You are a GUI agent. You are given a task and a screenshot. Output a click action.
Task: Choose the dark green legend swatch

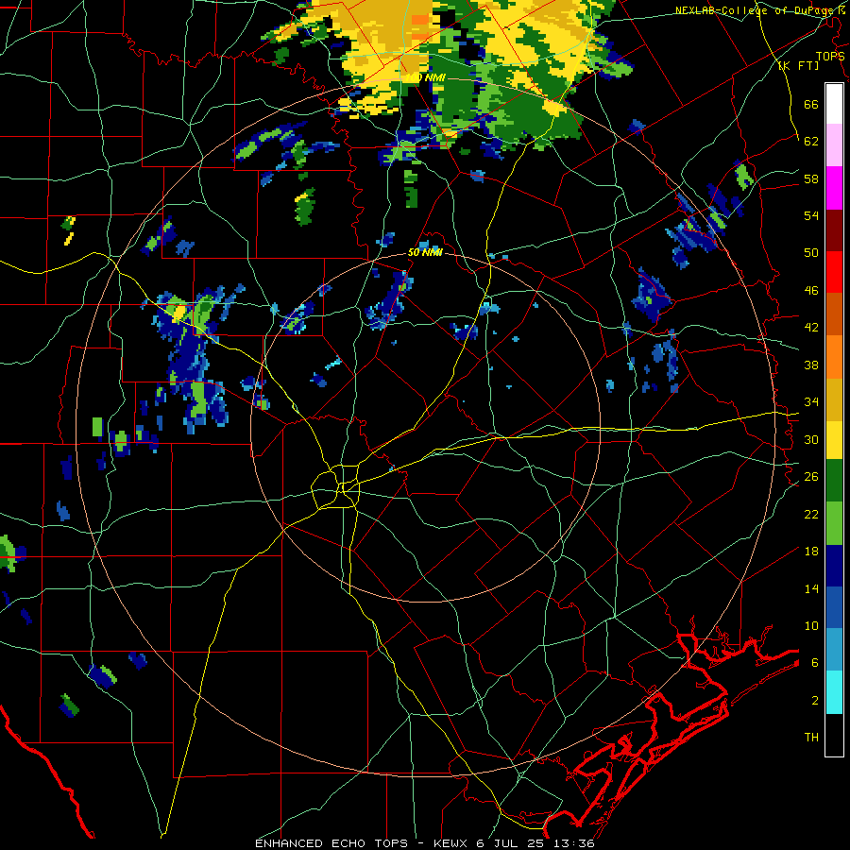[834, 481]
